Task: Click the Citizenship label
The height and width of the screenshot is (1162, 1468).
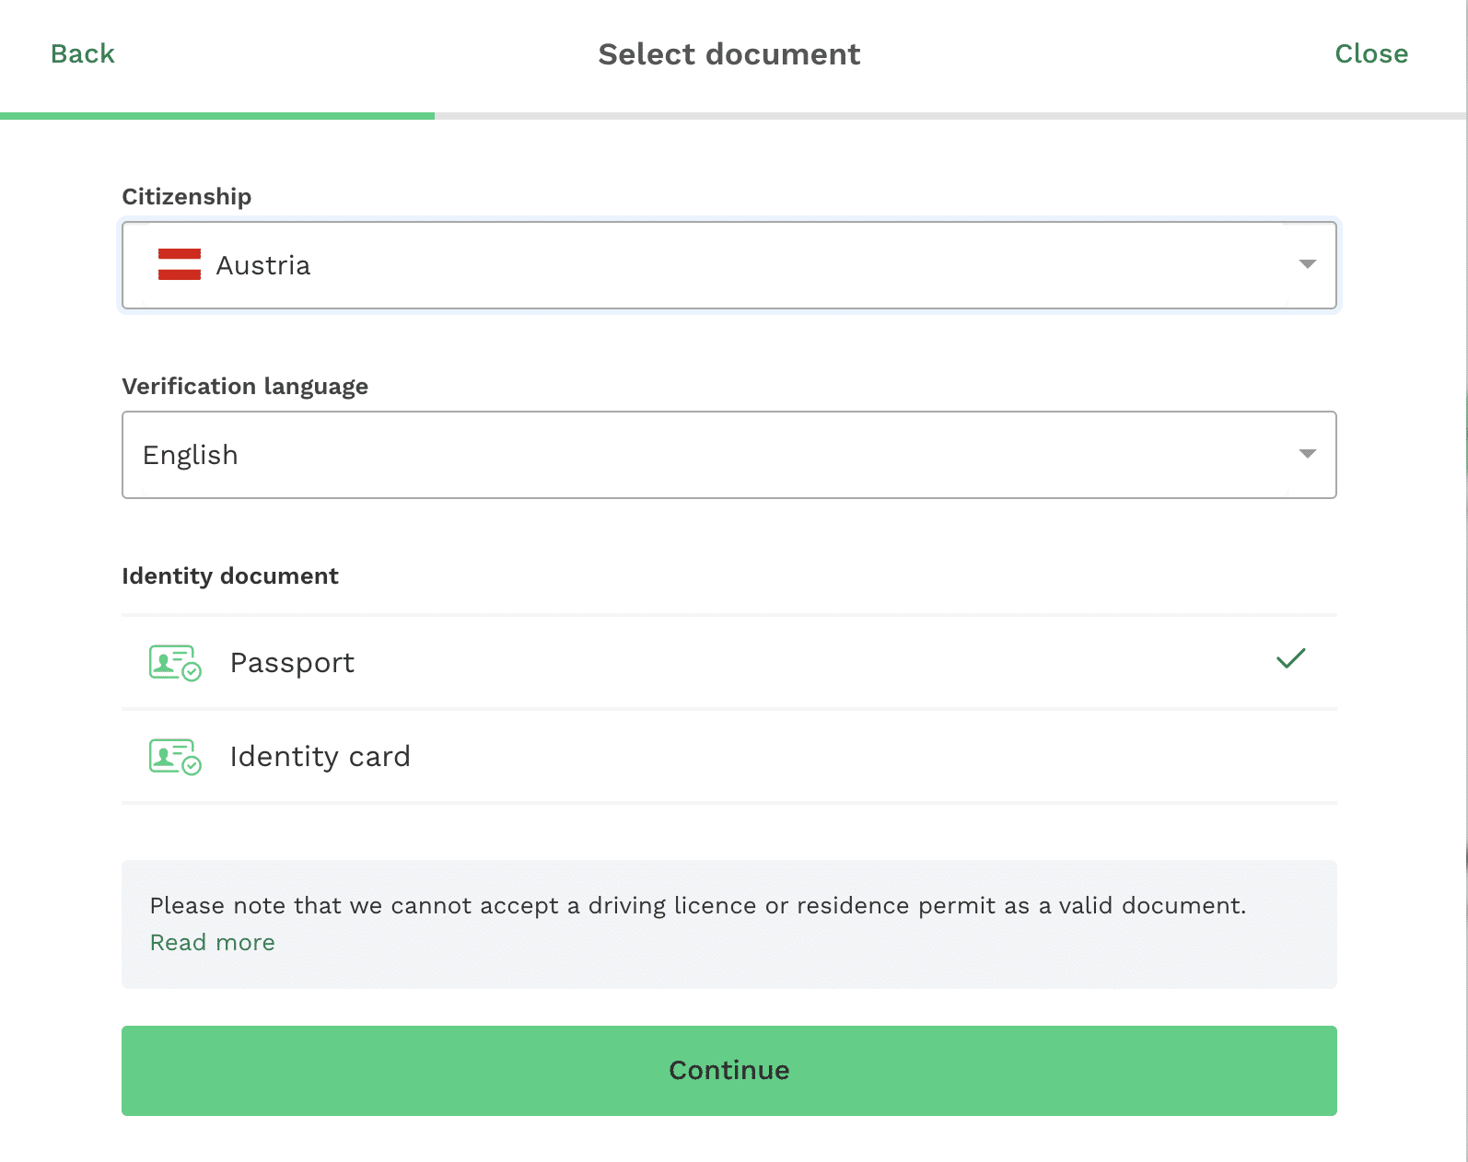Action: pyautogui.click(x=187, y=197)
